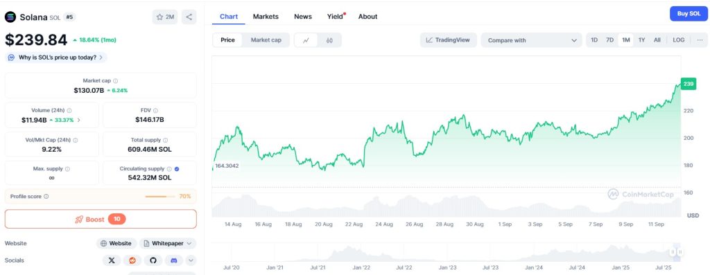Switch to the Markets tab
The image size is (710, 275).
[x=266, y=17]
